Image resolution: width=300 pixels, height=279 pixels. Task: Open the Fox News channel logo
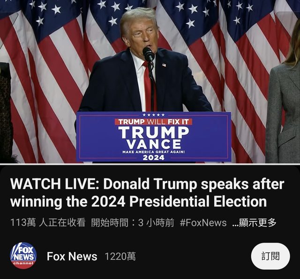(x=23, y=256)
